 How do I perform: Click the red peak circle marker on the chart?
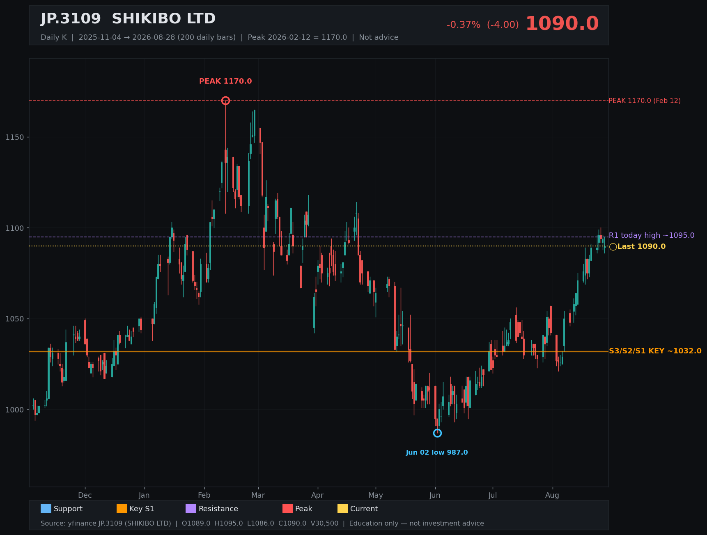click(225, 101)
